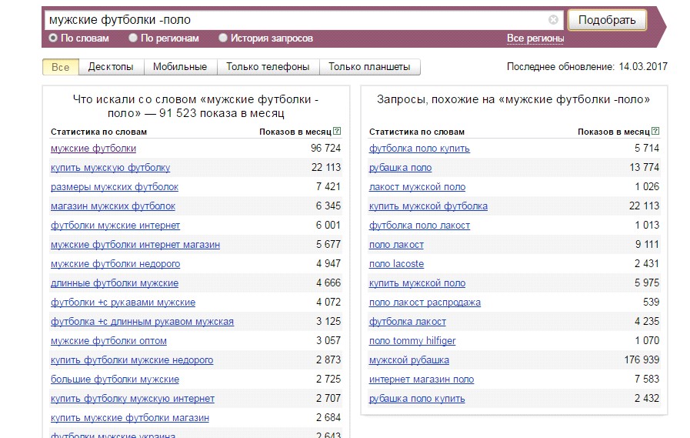Open the 'футболка лакост' link
The width and height of the screenshot is (690, 438).
point(408,322)
